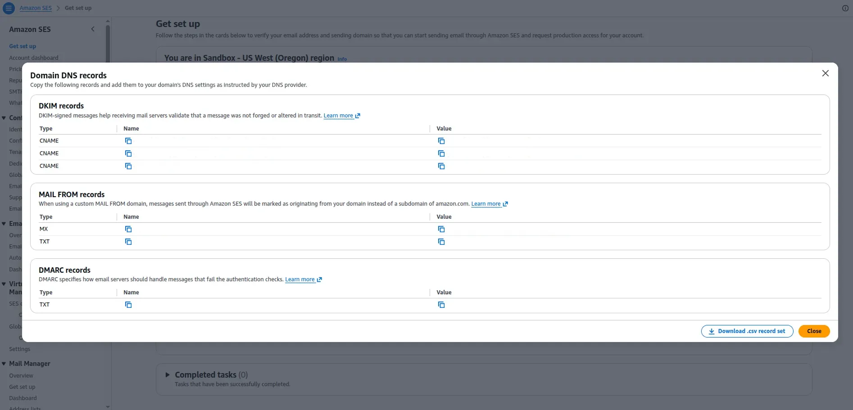The image size is (853, 410).
Task: Select Get set up under Amazon SES
Action: click(23, 46)
